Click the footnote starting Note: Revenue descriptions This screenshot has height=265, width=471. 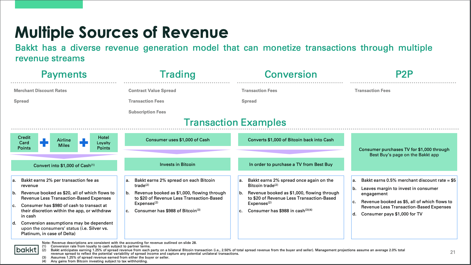click(119, 243)
